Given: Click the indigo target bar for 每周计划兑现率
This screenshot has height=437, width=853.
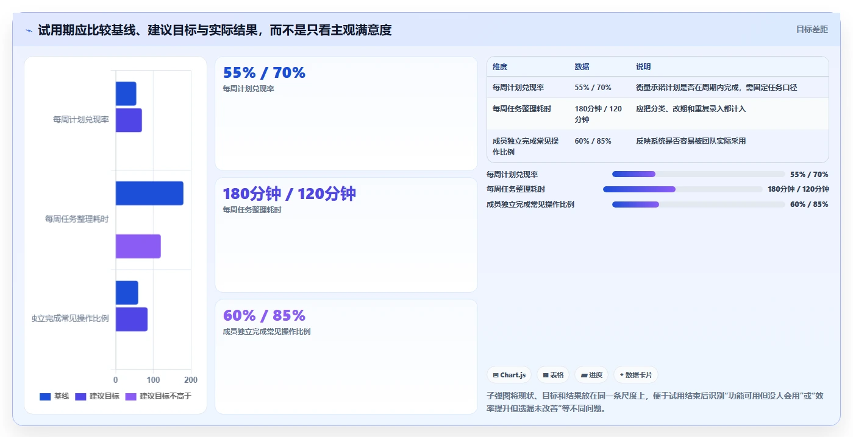Looking at the screenshot, I should [129, 120].
